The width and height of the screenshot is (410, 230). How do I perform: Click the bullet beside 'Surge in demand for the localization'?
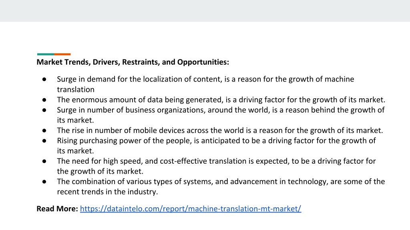[44, 79]
